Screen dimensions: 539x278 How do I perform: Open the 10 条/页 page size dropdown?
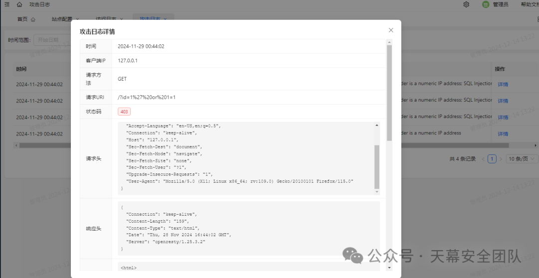click(x=522, y=159)
